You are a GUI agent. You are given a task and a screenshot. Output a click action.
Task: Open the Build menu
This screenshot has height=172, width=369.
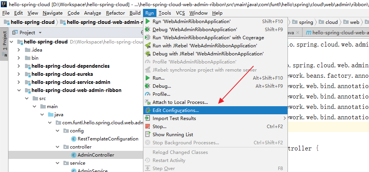(135, 13)
